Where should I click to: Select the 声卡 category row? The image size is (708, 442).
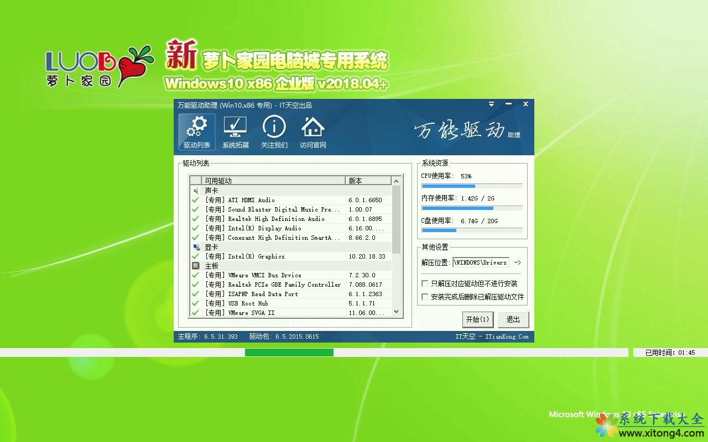[x=291, y=191]
